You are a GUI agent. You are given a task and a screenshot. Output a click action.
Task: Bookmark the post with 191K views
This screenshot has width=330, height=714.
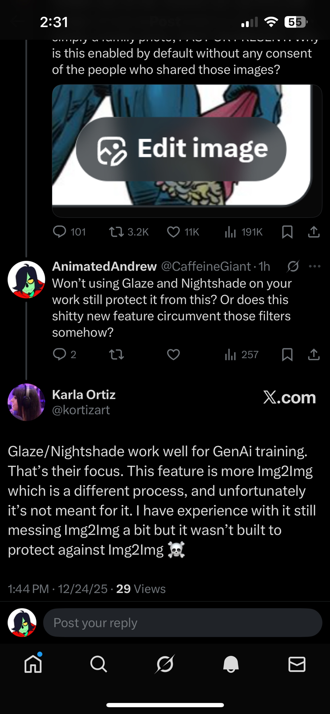click(x=287, y=232)
